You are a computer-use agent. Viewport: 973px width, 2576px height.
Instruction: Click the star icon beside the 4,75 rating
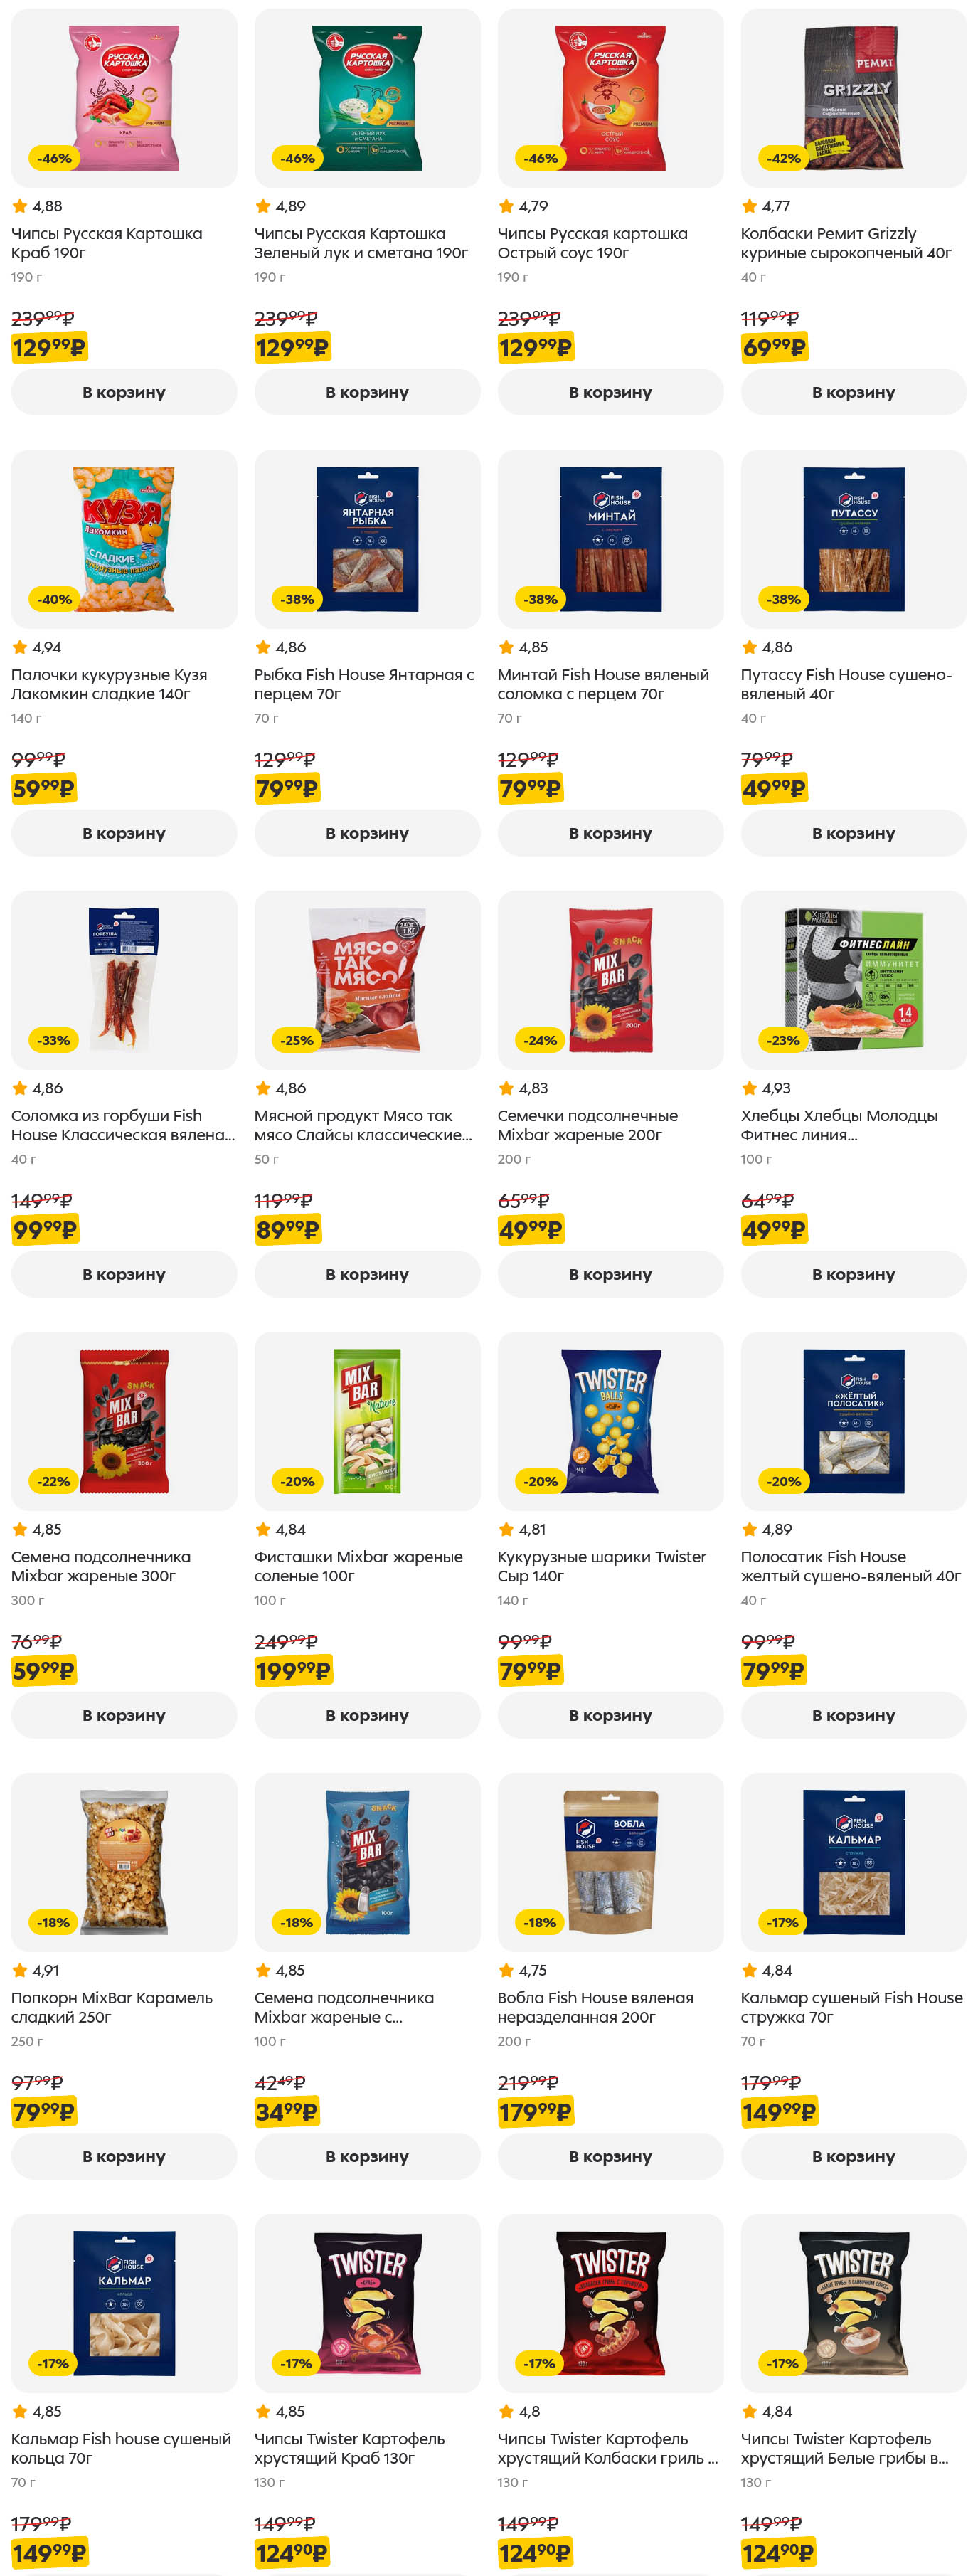coord(506,1970)
